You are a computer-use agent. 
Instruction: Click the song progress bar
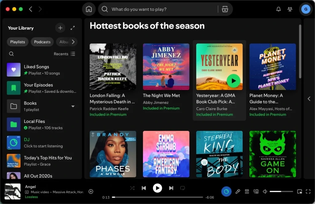pos(157,197)
